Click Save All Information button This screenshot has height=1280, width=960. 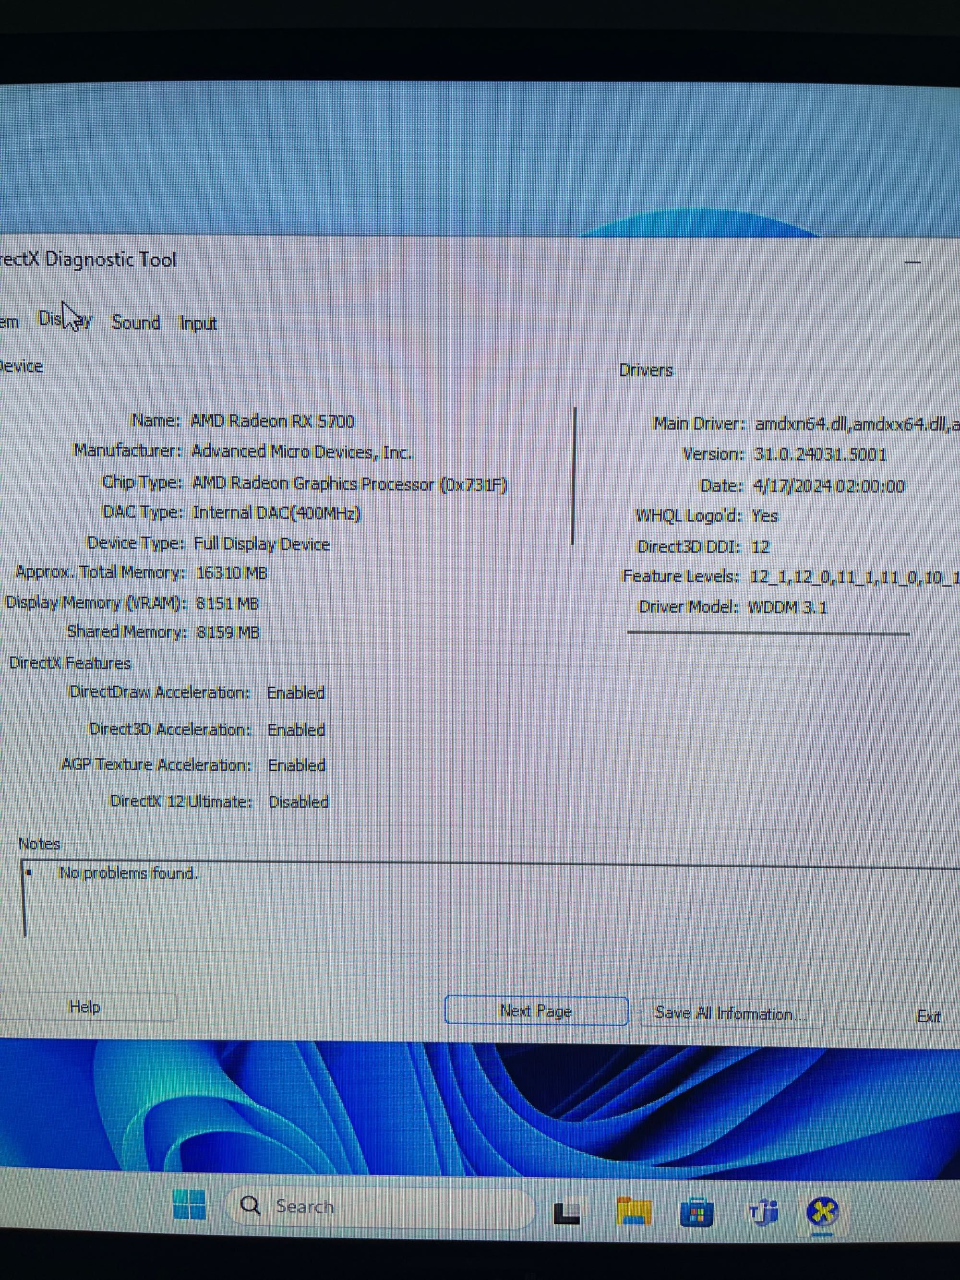click(731, 1013)
